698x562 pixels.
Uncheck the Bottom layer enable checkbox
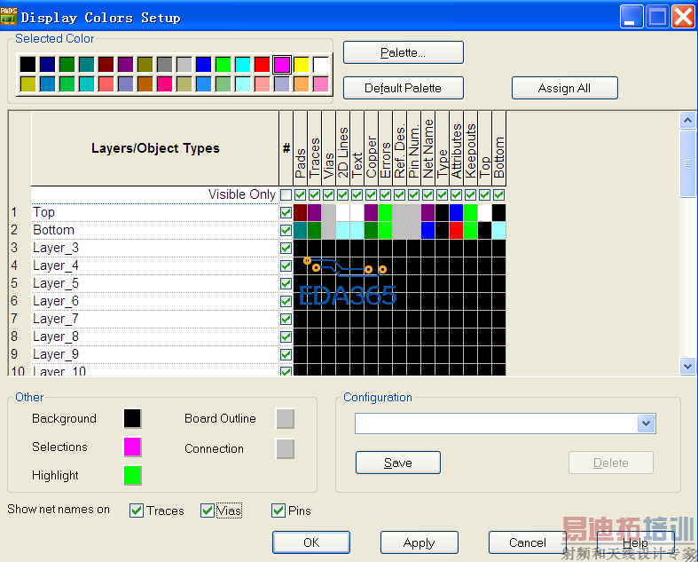click(286, 231)
